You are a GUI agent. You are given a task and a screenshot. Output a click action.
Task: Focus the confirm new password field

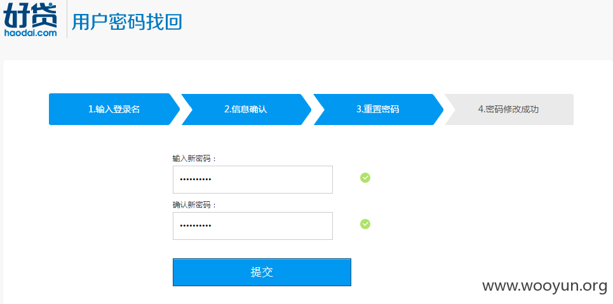click(x=253, y=226)
